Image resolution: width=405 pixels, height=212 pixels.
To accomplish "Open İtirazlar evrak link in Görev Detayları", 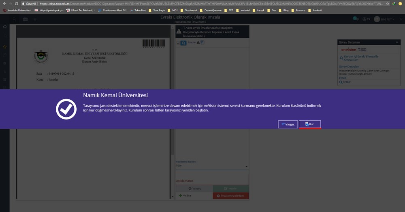I will [x=347, y=82].
